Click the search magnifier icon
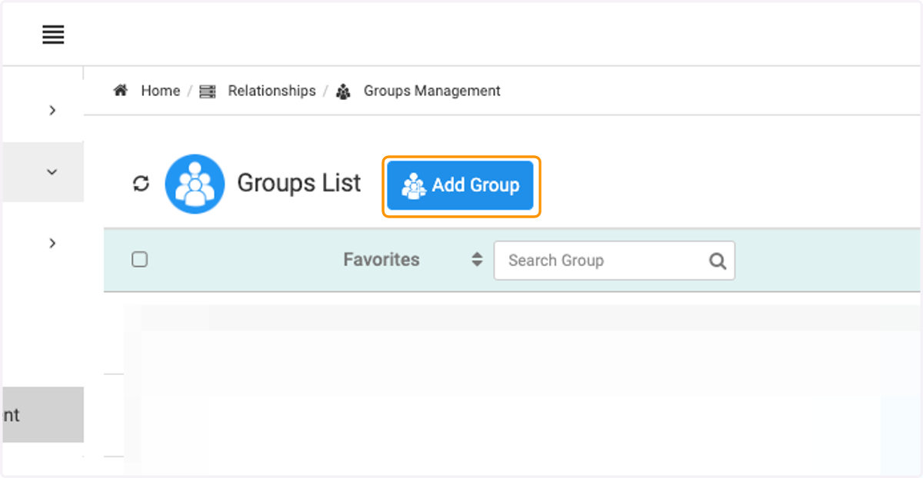Screen dimensions: 923x478 [718, 261]
